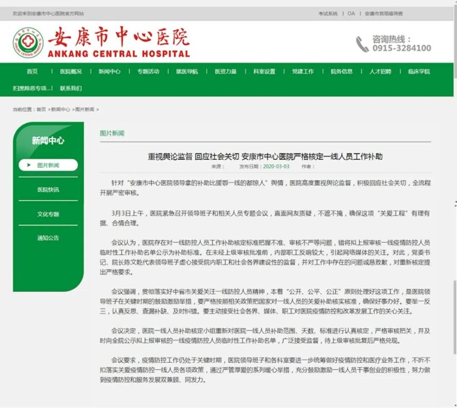457x408 pixels.
Task: Go to 院务信息 in the navigation bar
Action: 342,71
